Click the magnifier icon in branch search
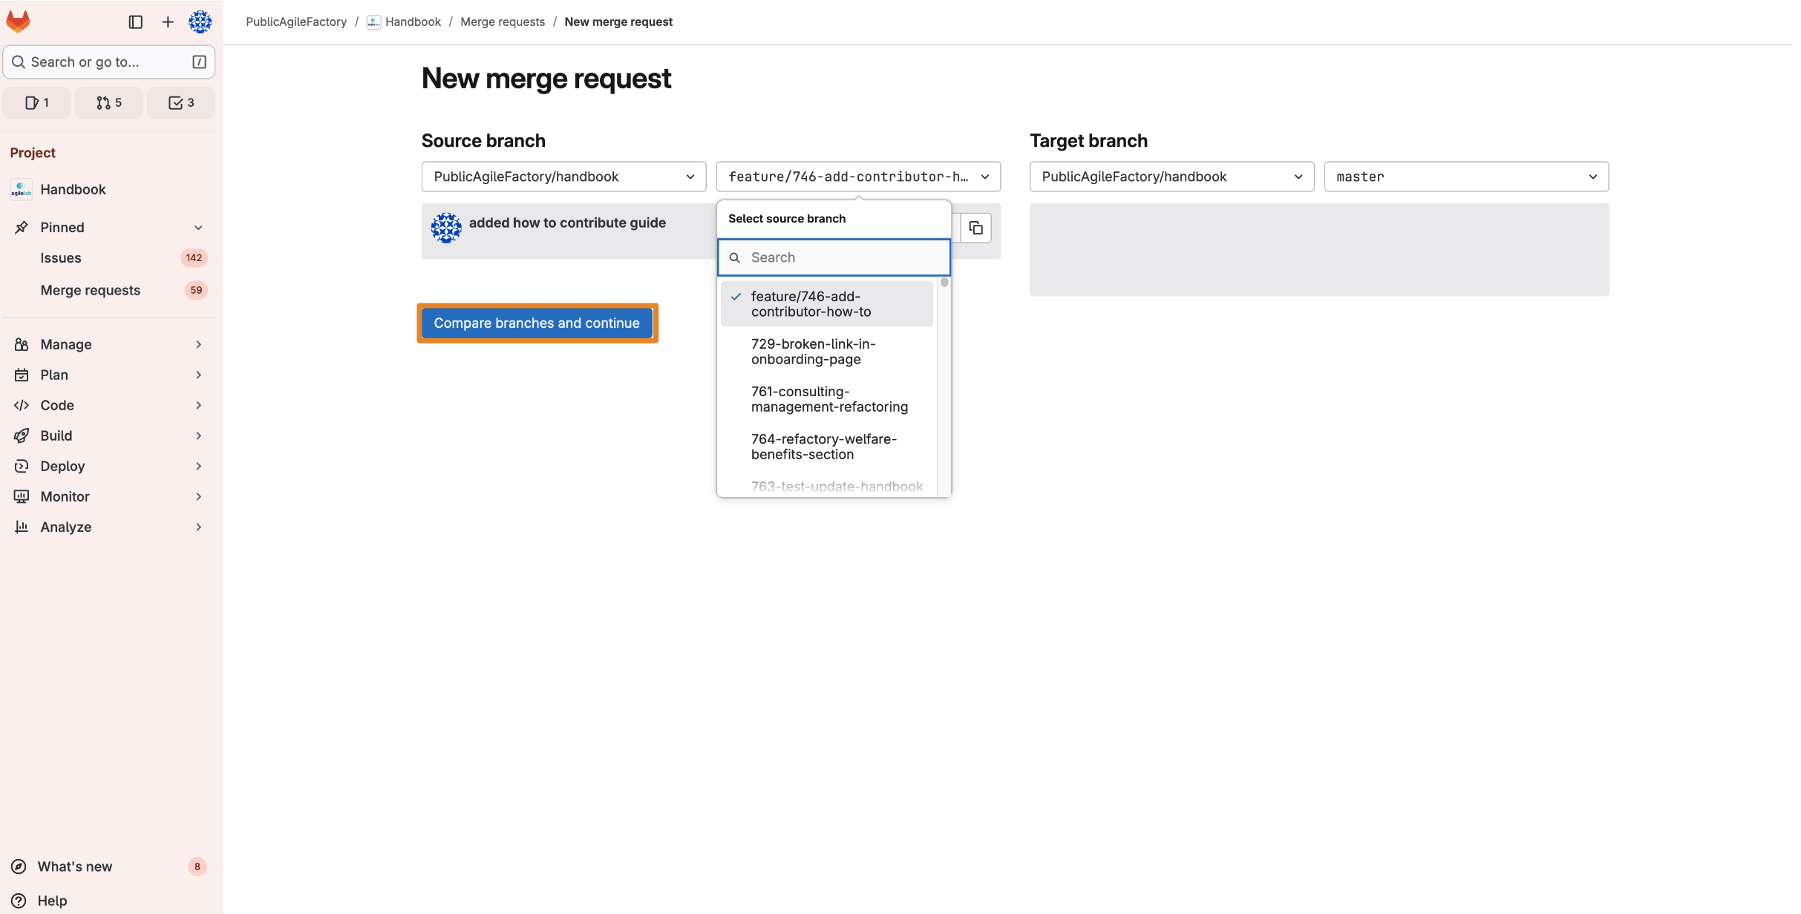Image resolution: width=1801 pixels, height=914 pixels. point(735,257)
